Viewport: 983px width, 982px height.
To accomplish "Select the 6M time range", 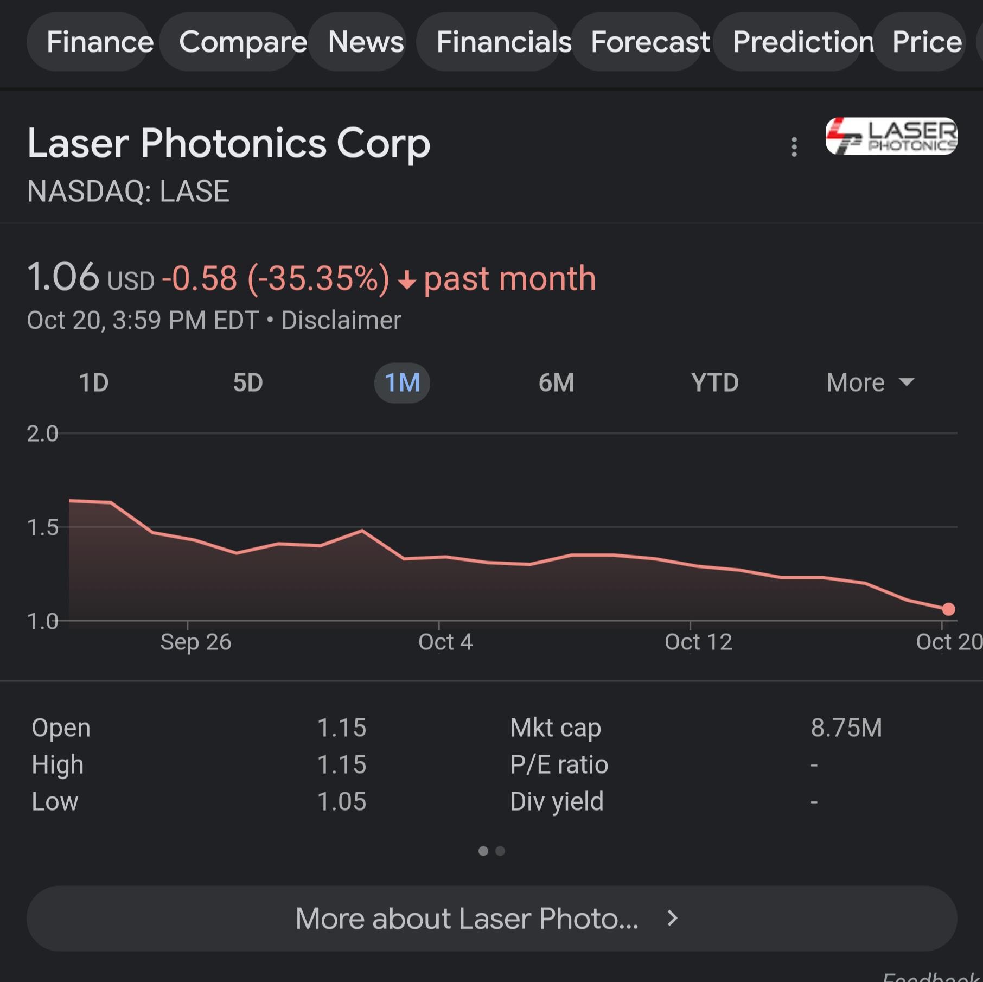I will click(x=556, y=382).
